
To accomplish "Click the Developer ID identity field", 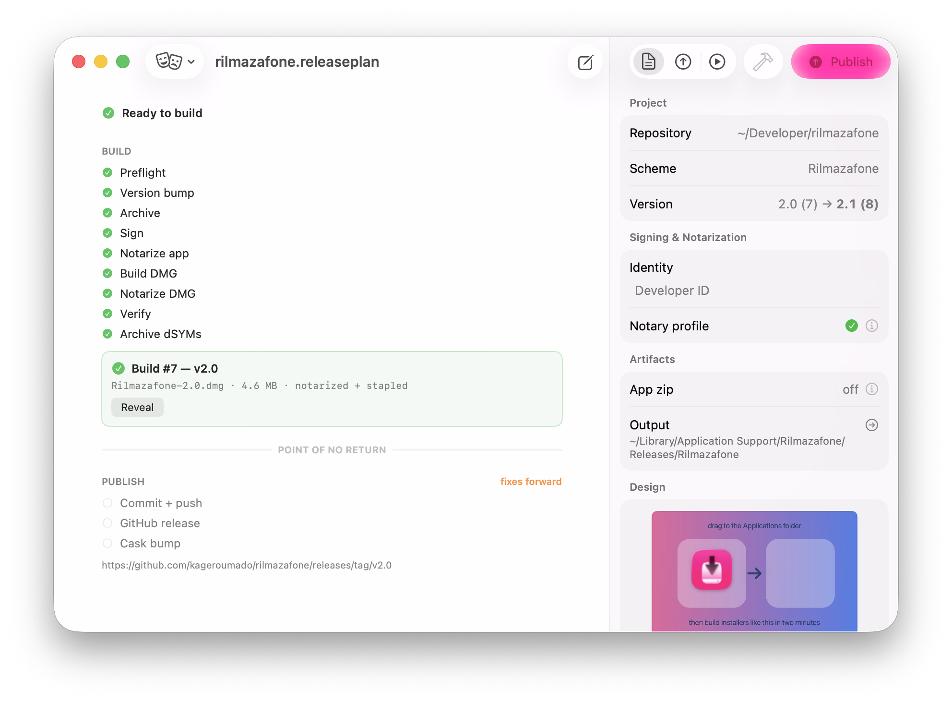I will (754, 291).
